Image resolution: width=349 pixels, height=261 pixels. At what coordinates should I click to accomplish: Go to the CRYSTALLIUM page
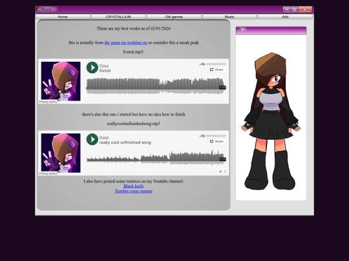coord(118,17)
